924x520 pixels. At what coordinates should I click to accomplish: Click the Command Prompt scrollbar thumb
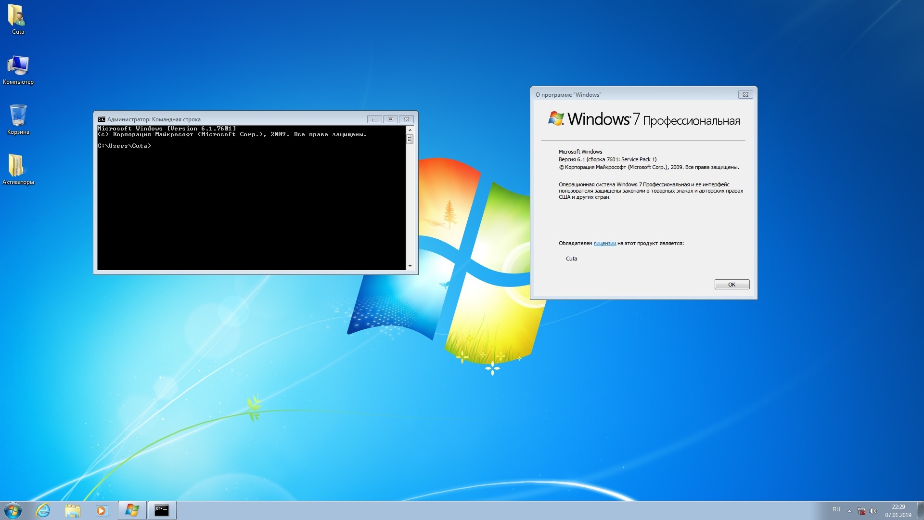click(410, 139)
